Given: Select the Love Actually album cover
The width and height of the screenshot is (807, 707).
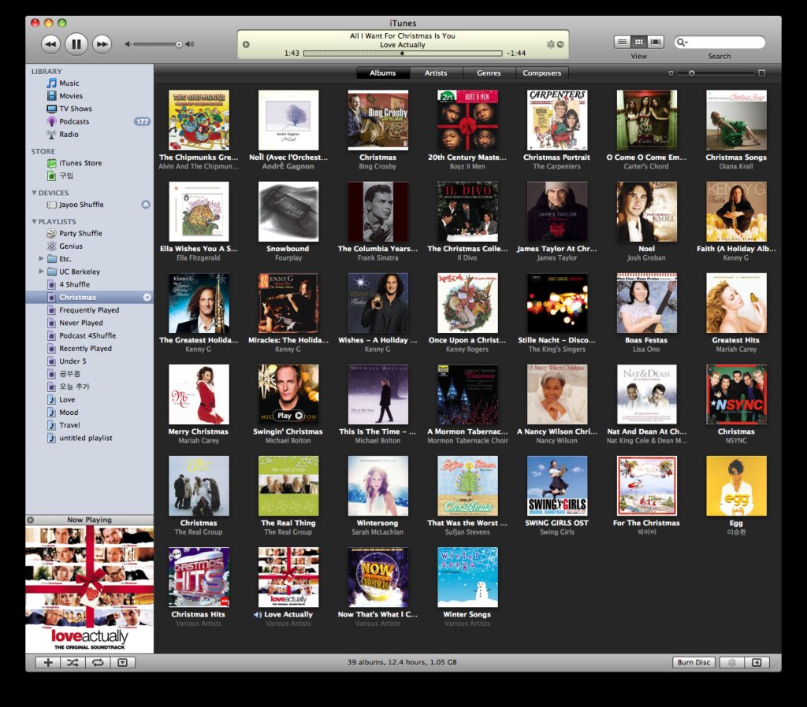Looking at the screenshot, I should (x=288, y=577).
